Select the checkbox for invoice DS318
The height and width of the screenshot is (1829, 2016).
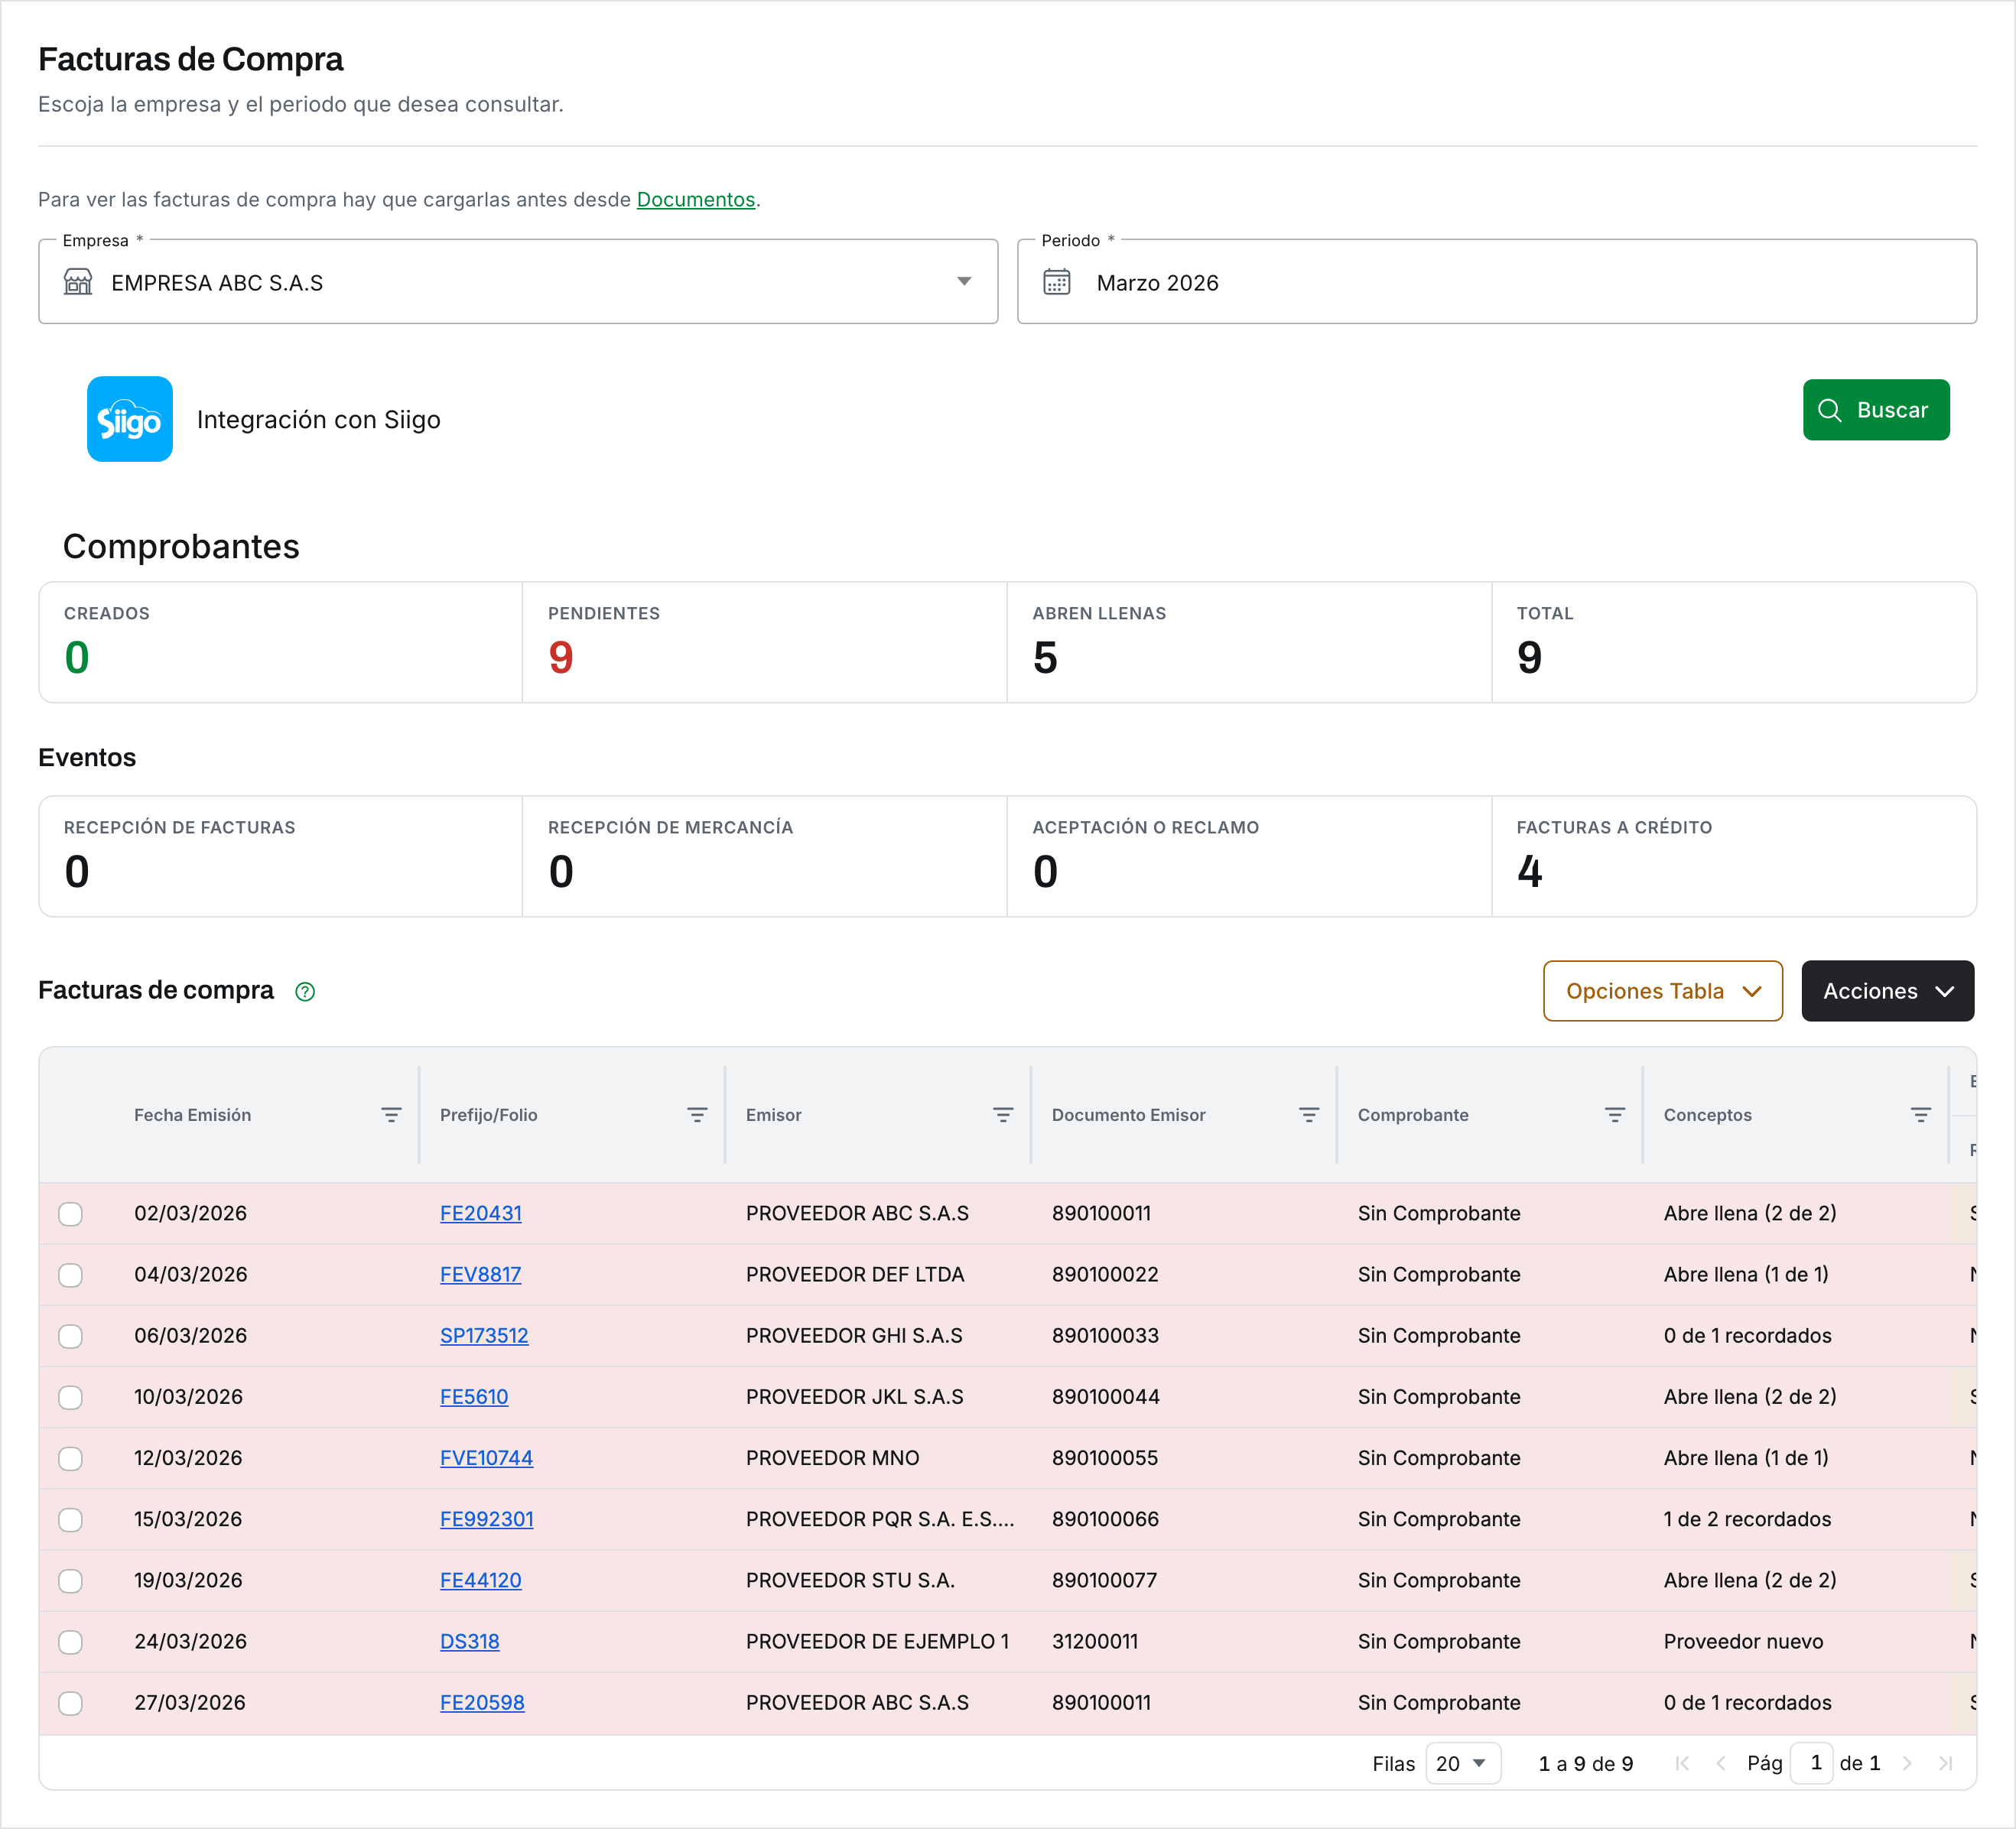pos(70,1642)
